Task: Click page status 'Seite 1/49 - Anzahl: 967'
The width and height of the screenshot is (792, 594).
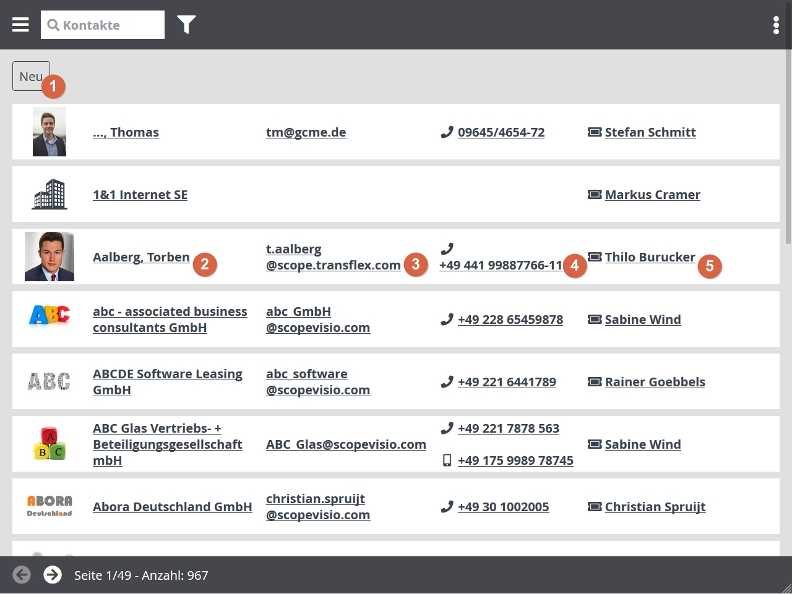Action: point(141,575)
